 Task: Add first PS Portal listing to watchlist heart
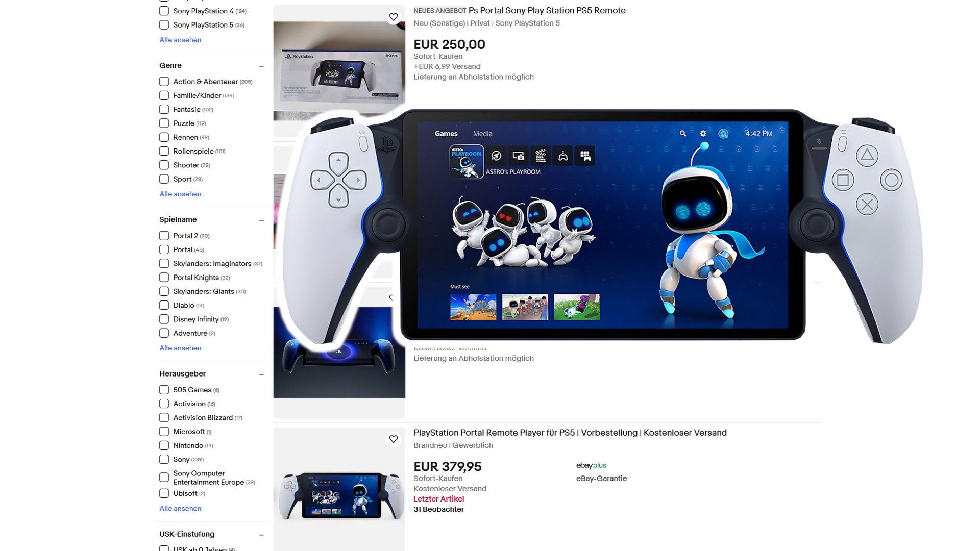pyautogui.click(x=393, y=17)
